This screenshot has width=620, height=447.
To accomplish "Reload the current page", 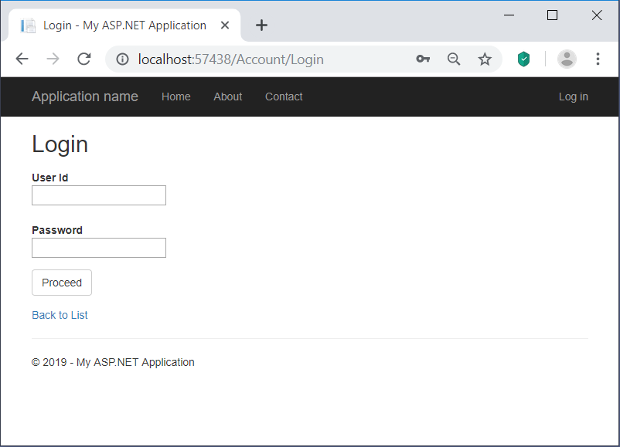I will [83, 59].
